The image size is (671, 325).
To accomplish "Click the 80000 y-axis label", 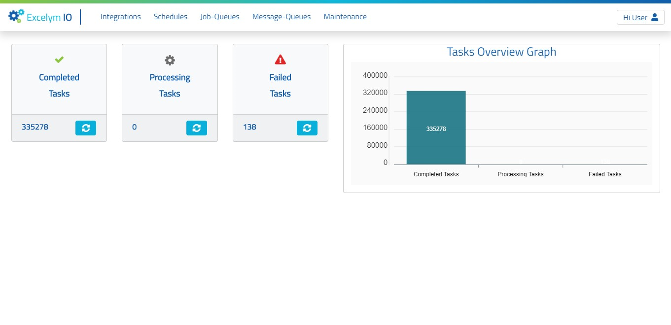I will coord(378,145).
